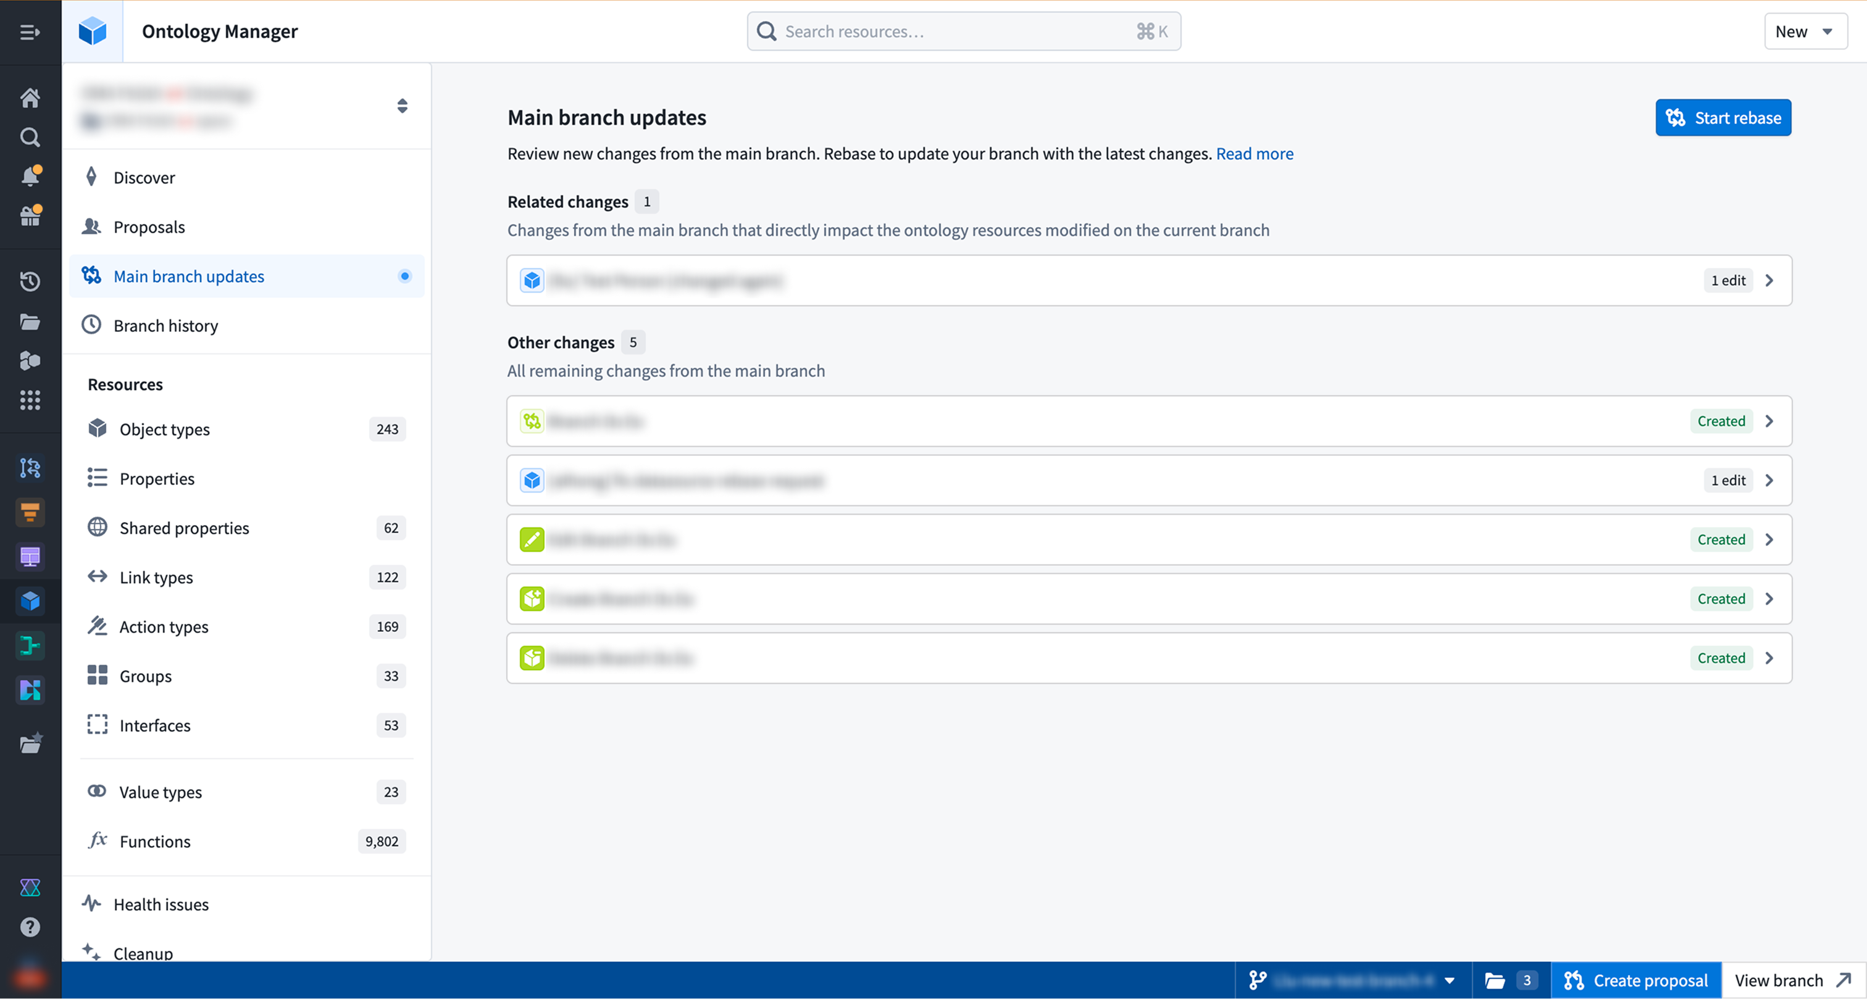This screenshot has width=1867, height=999.
Task: Open the applications grid icon
Action: pyautogui.click(x=30, y=400)
